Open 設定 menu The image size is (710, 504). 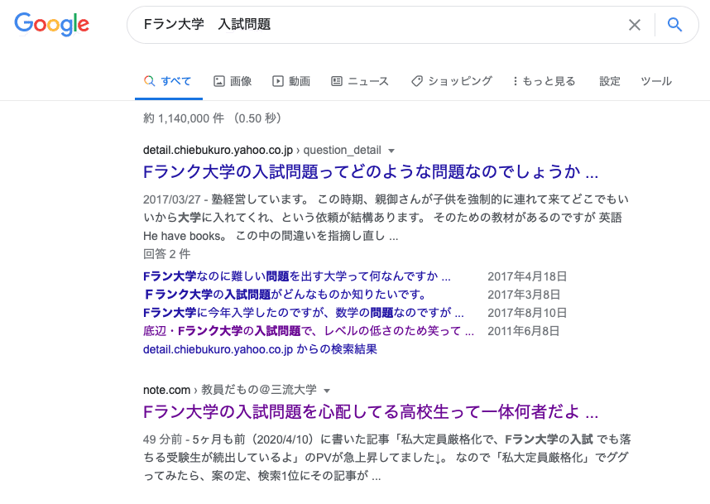point(610,81)
